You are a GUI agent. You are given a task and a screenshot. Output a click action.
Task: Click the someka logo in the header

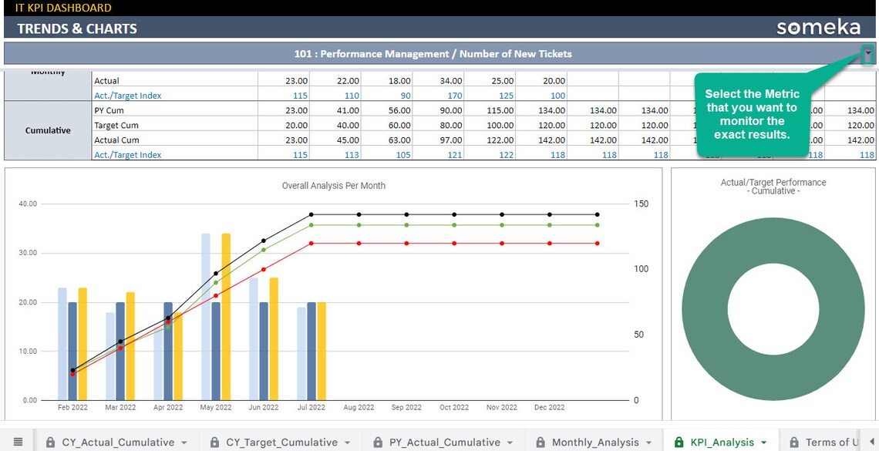(x=818, y=27)
